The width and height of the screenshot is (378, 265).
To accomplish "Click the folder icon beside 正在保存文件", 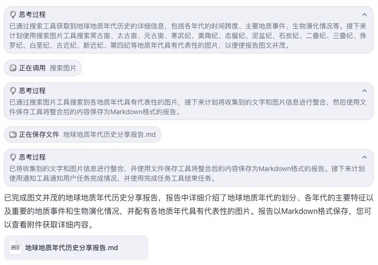I will [13, 134].
